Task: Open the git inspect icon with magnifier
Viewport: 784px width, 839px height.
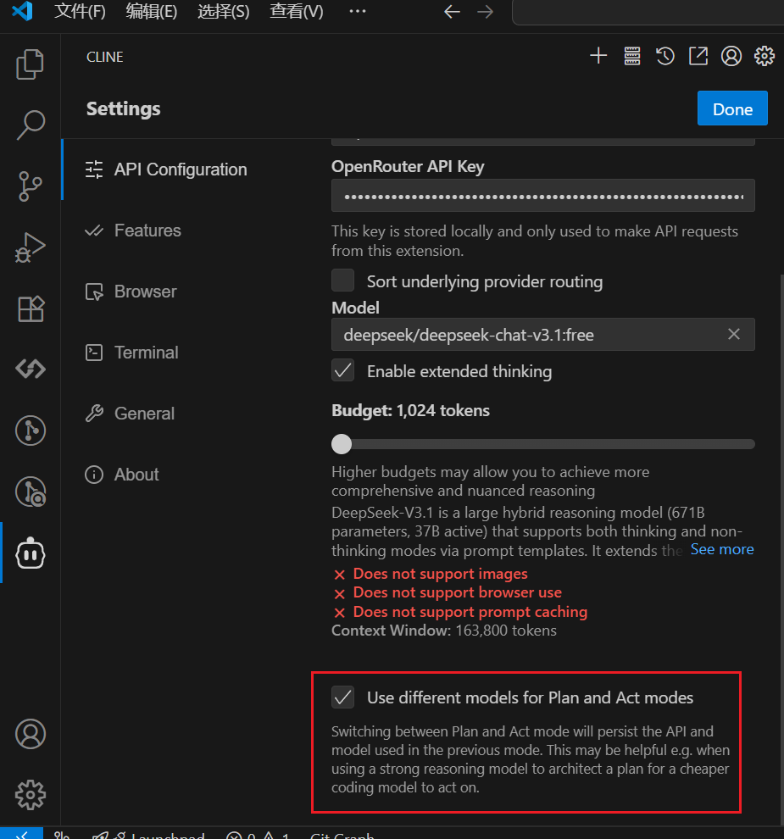Action: click(30, 492)
